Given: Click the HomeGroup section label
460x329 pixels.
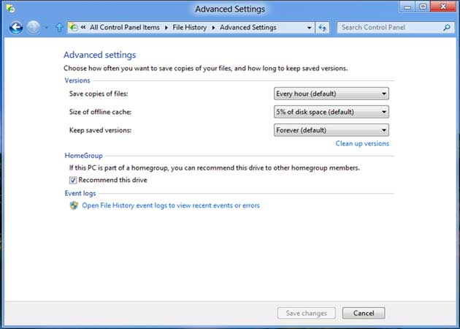Looking at the screenshot, I should (x=84, y=156).
